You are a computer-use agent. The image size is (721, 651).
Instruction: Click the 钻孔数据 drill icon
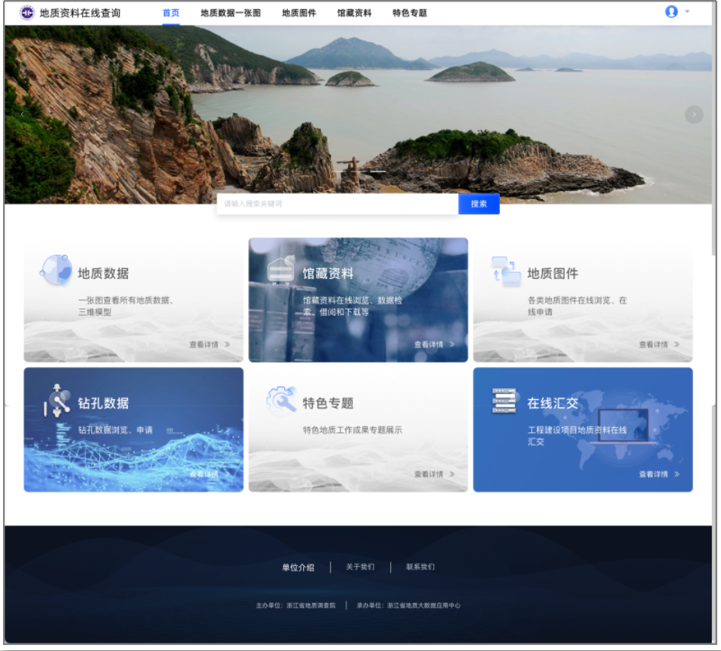click(x=56, y=400)
